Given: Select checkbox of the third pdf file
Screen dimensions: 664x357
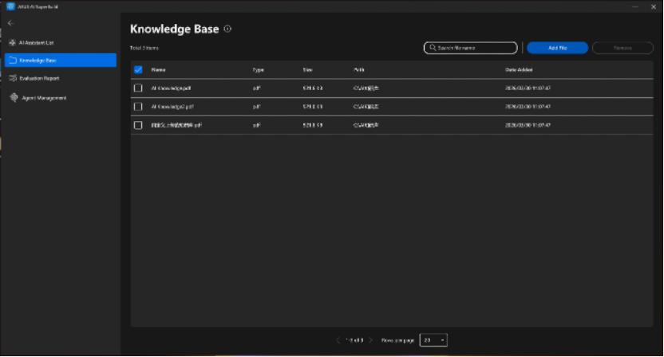Looking at the screenshot, I should (138, 125).
